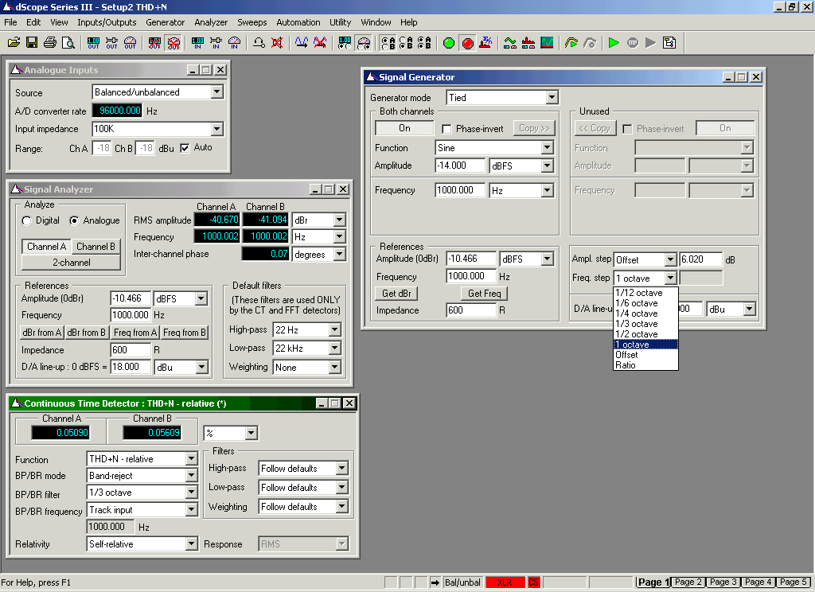Click the blue sine wave generator icon
815x592 pixels.
coord(302,43)
